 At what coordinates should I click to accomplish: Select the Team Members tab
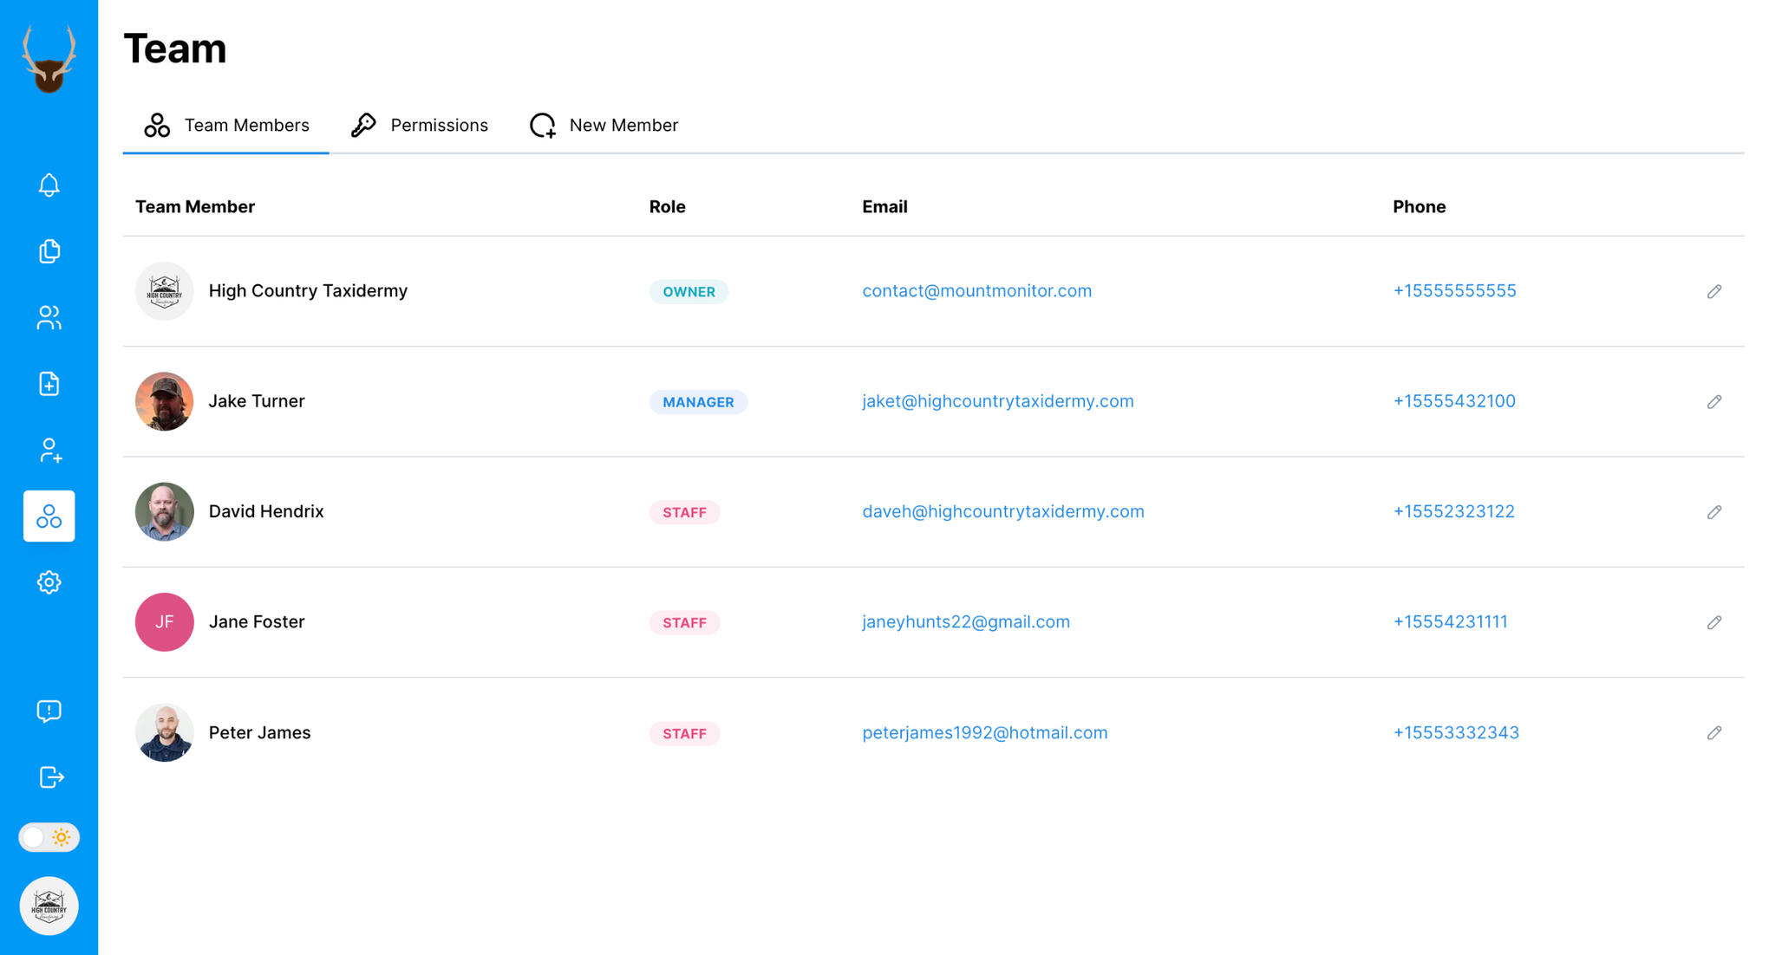[225, 123]
